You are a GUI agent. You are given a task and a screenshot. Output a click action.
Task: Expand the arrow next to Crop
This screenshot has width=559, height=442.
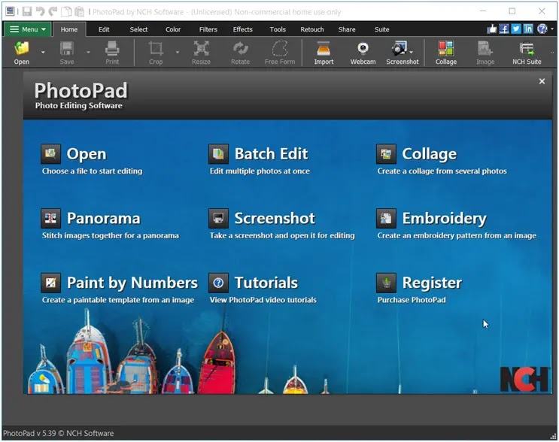pos(178,53)
